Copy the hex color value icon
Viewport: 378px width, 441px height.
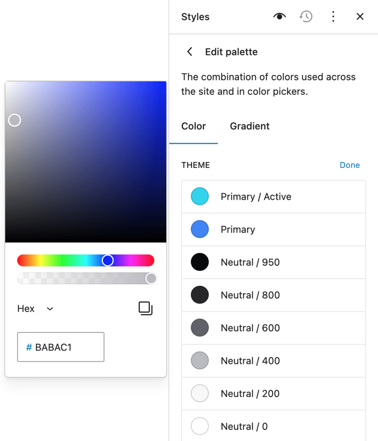[x=146, y=308]
